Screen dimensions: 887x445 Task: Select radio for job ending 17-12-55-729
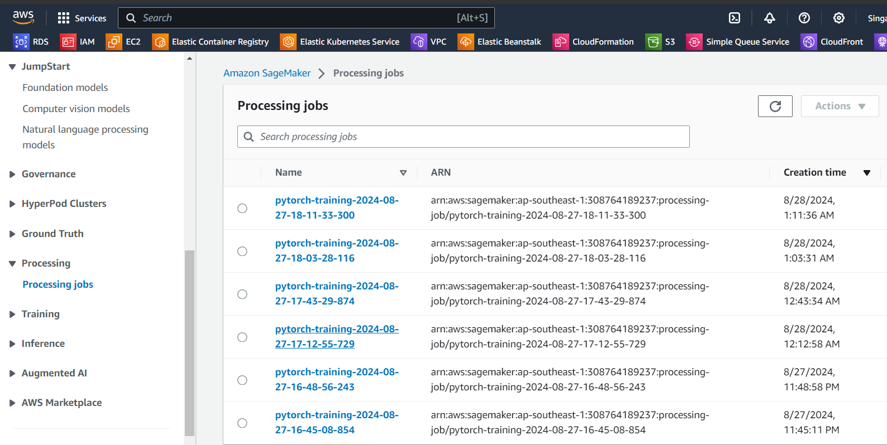[242, 337]
